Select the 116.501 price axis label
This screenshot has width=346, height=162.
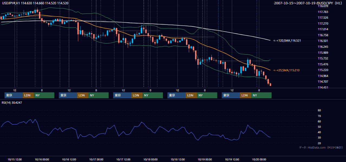pos(323,41)
